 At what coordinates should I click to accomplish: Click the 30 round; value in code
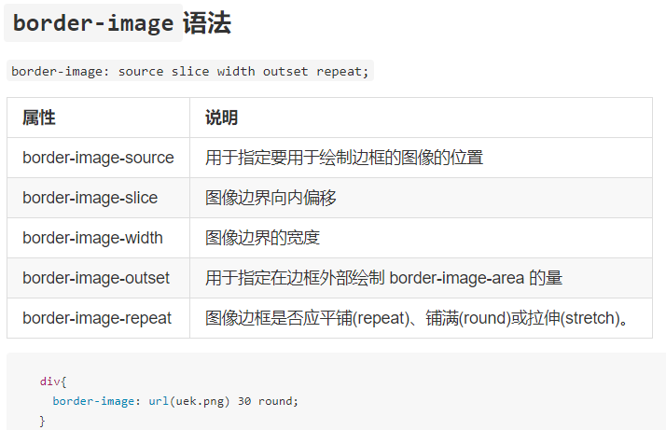(268, 401)
